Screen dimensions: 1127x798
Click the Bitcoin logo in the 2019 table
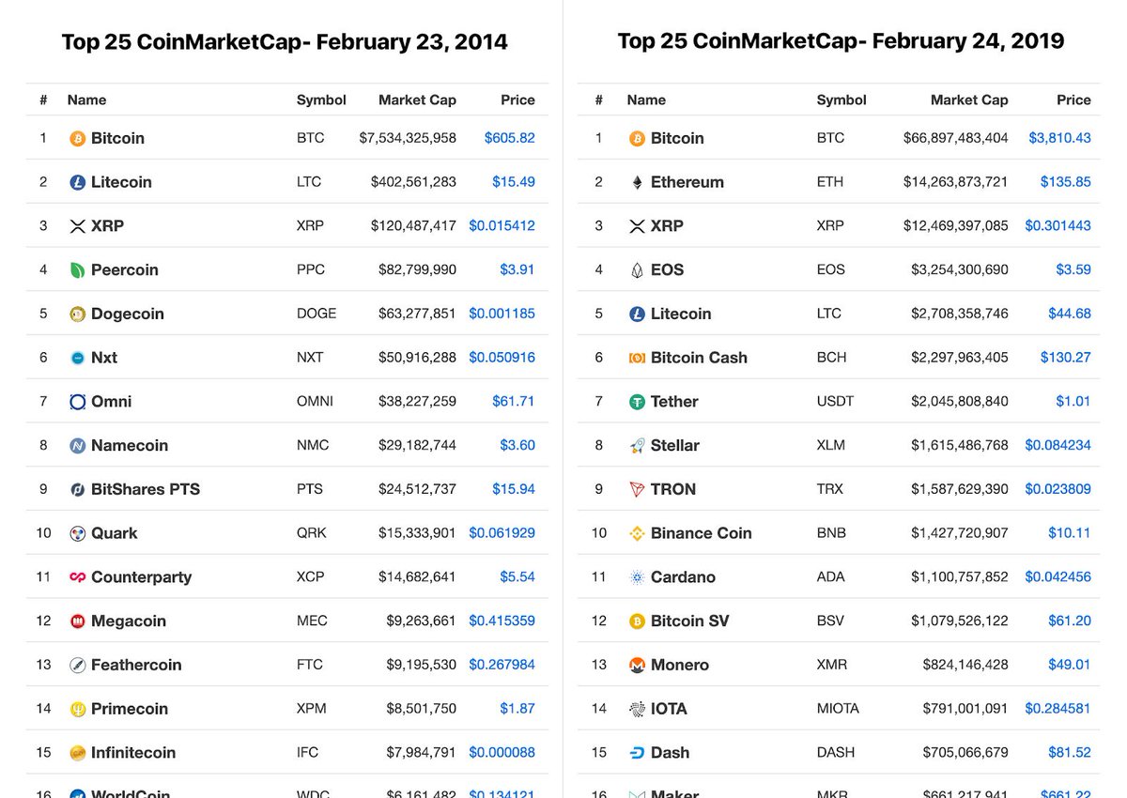click(x=637, y=138)
